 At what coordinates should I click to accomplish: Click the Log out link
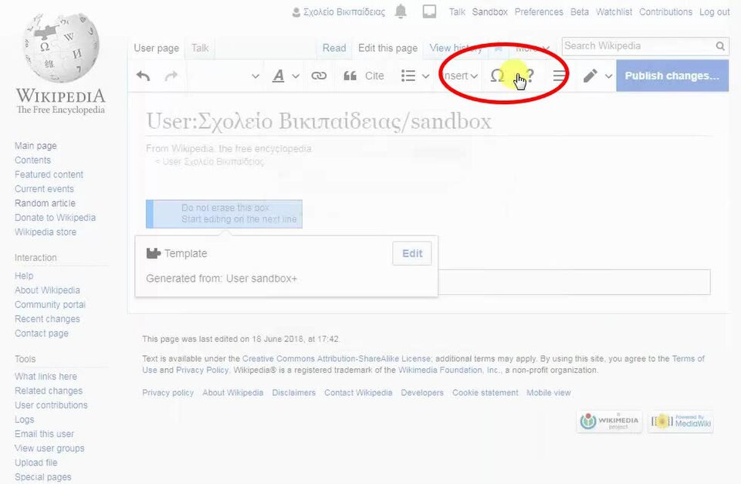[715, 12]
